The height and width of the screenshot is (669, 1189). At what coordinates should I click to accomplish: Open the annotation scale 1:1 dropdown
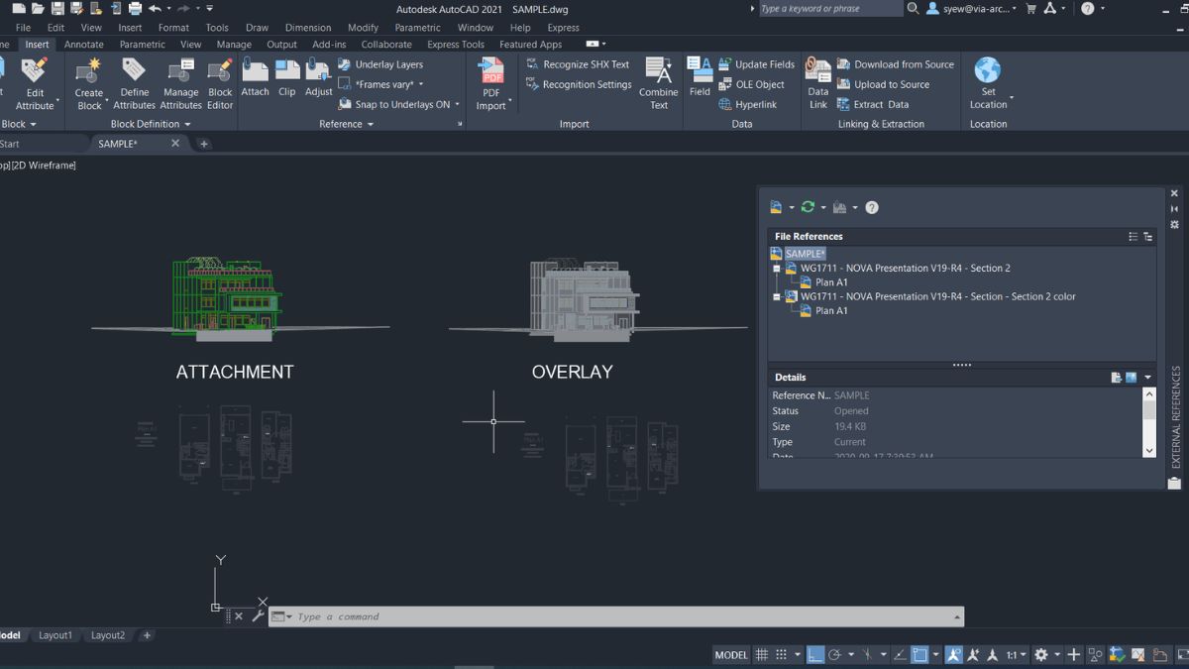point(1017,655)
